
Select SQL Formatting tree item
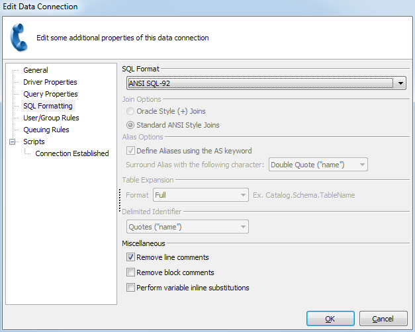[48, 106]
